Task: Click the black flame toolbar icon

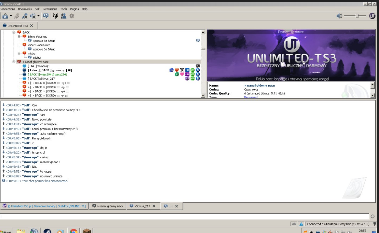Action: click(x=55, y=16)
